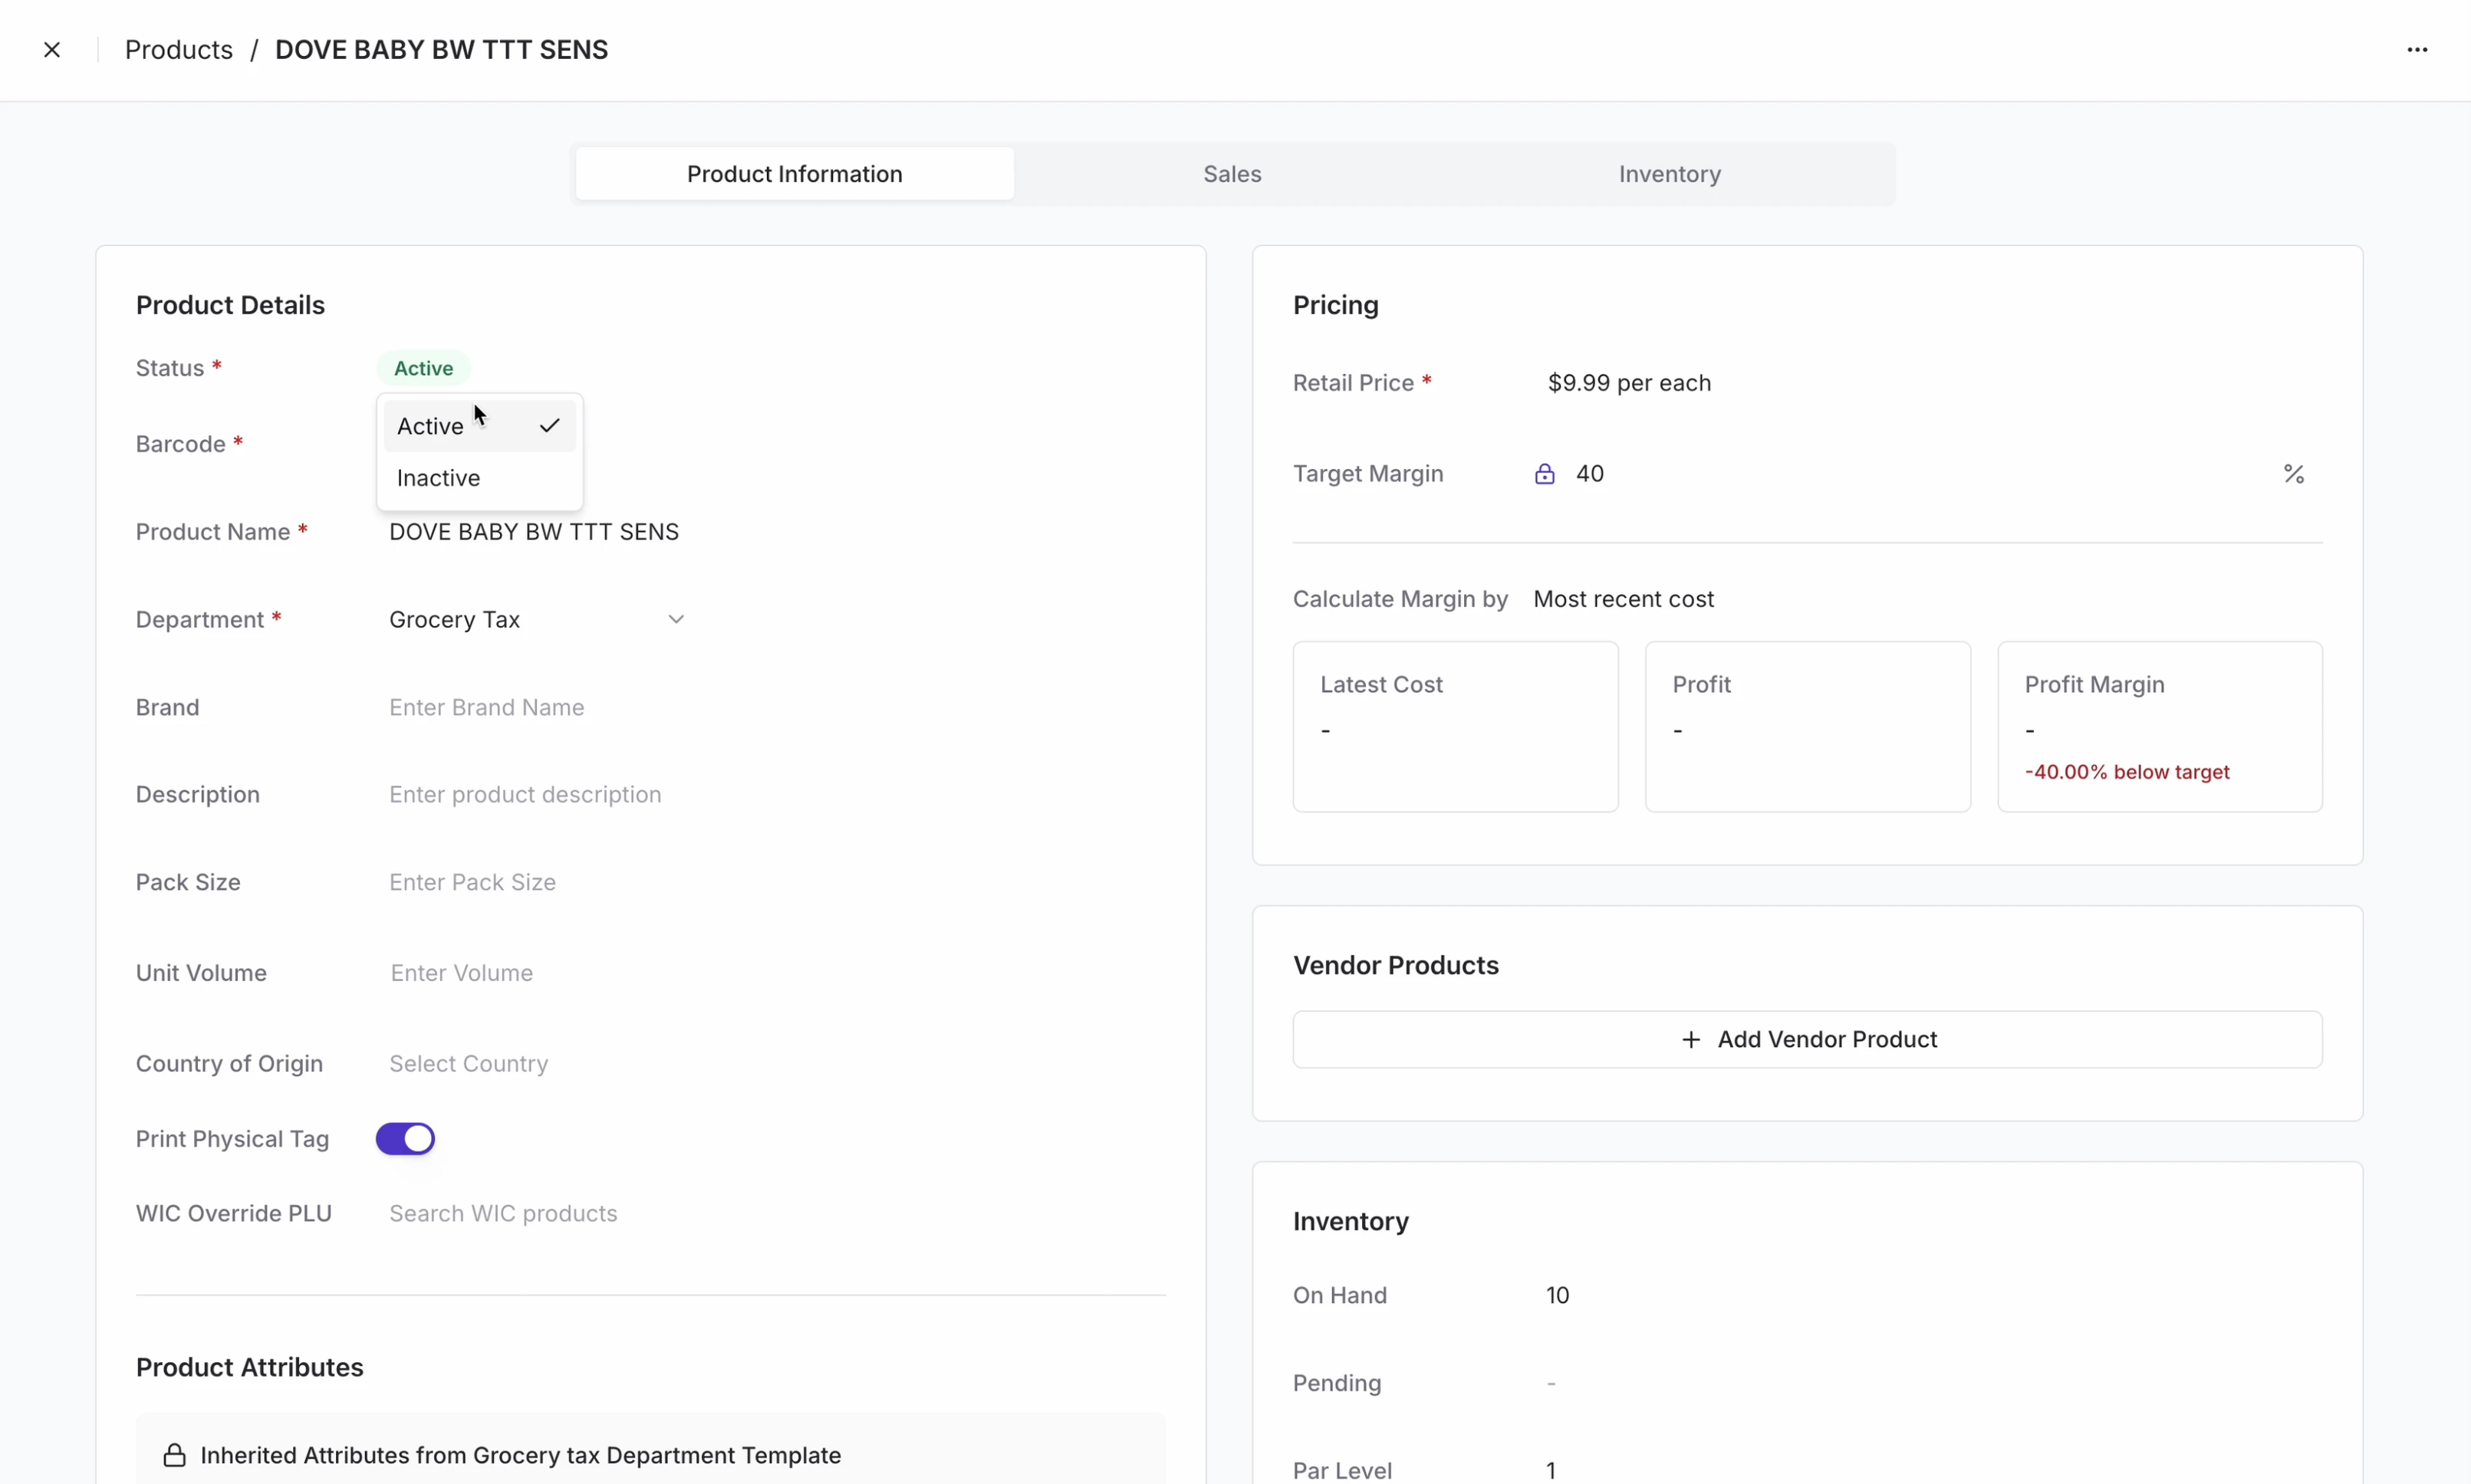The width and height of the screenshot is (2471, 1484).
Task: Go to the Products breadcrumb link
Action: (178, 50)
